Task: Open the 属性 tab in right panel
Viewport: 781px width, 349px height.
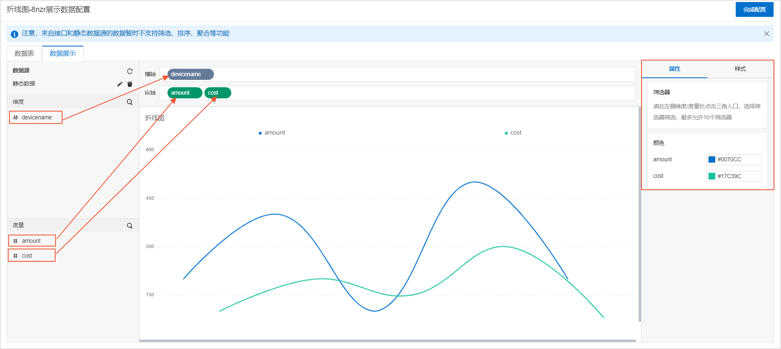Action: [x=674, y=69]
